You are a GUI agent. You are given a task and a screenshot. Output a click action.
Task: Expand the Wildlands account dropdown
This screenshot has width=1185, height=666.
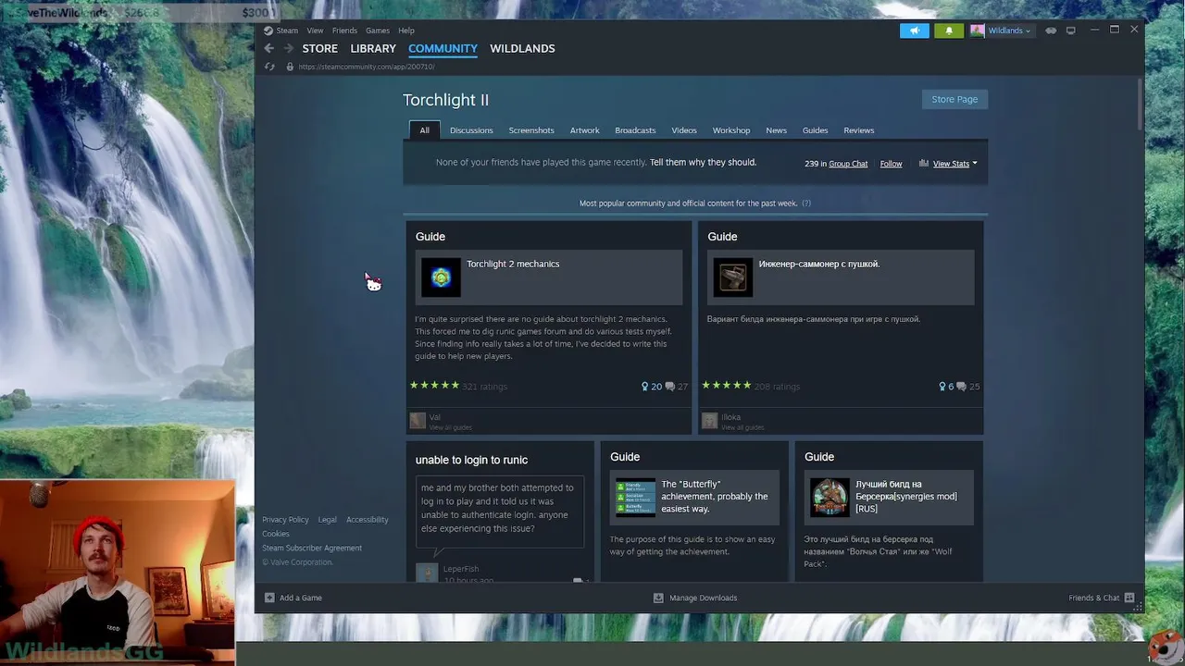(1028, 31)
